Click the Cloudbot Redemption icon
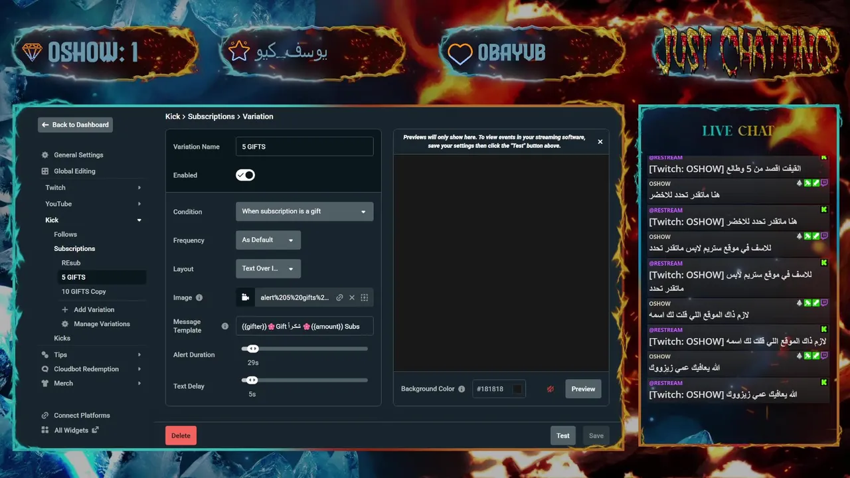The width and height of the screenshot is (850, 478). point(45,369)
